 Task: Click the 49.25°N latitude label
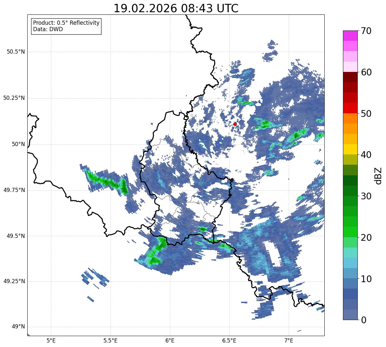[14, 281]
